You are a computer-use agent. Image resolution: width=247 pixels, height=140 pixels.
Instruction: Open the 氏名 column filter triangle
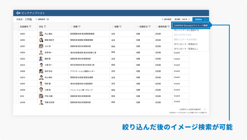(45, 27)
